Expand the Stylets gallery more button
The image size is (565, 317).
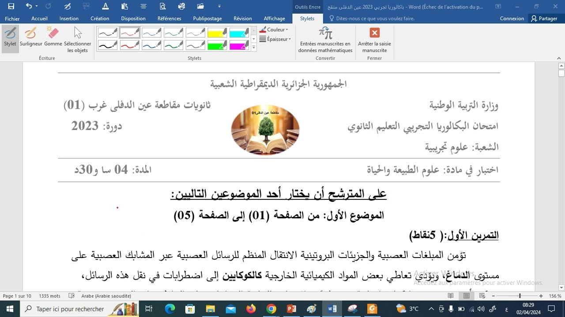click(254, 47)
